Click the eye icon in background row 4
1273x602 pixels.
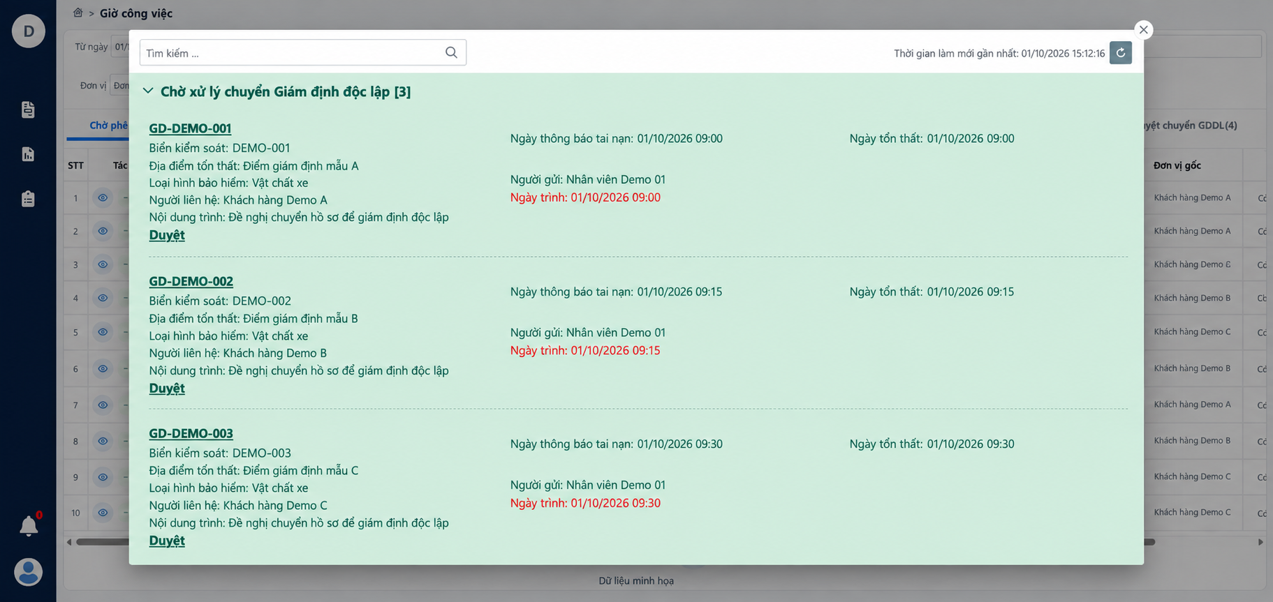point(103,298)
